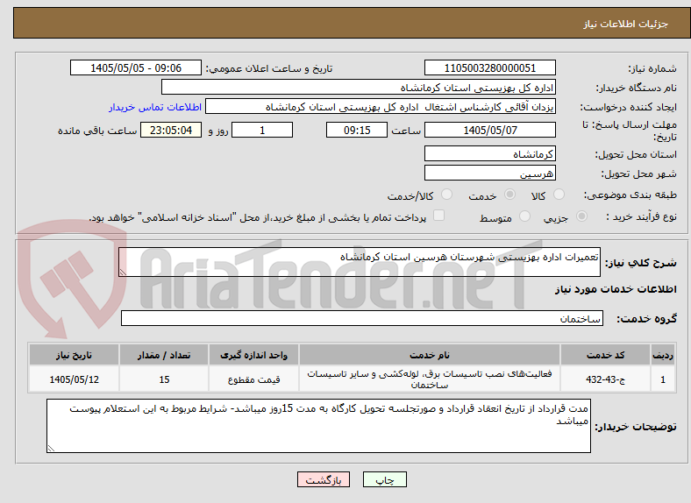Screen dimensions: 691x503
Task: Click service name cell فعالیت‌های نصب تاسیسات برق
Action: coord(429,379)
